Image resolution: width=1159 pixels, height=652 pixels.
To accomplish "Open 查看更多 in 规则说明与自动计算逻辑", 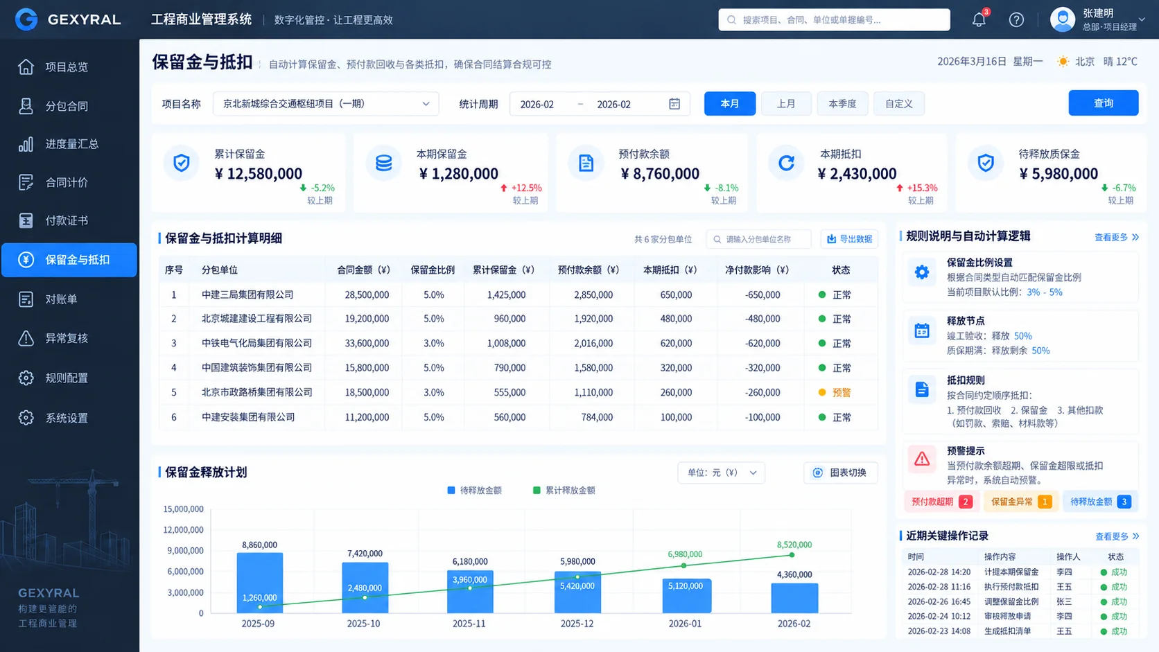I will [x=1117, y=237].
